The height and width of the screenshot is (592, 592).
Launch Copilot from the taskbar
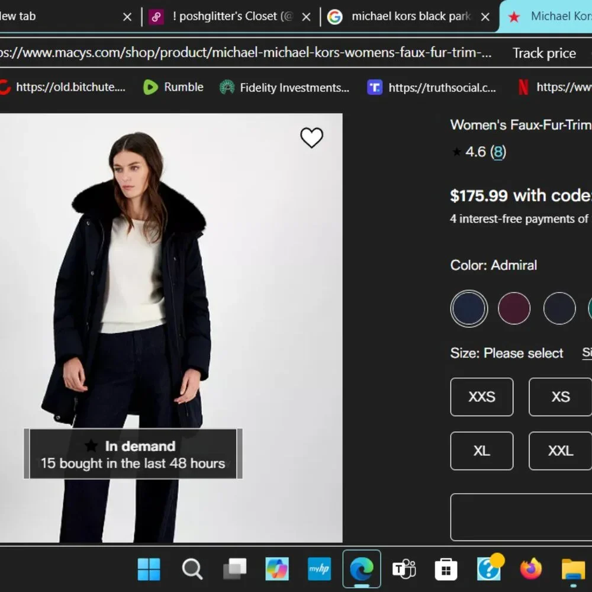[276, 568]
